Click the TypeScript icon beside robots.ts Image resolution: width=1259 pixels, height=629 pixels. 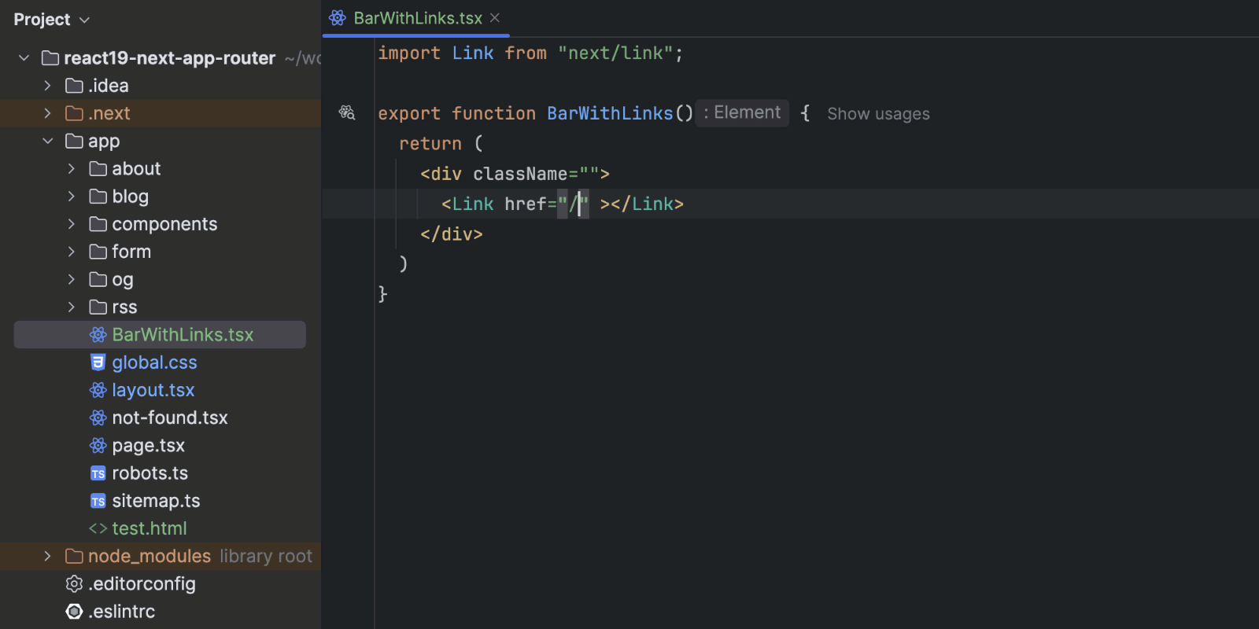98,473
